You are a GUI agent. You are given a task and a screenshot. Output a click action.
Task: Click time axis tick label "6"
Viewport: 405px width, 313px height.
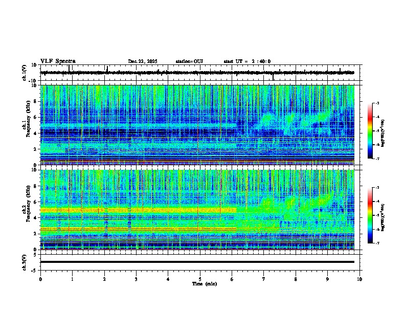(x=232, y=279)
